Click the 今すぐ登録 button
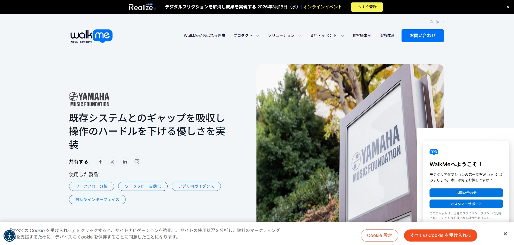Viewport: 514px width, 245px height. (x=367, y=7)
